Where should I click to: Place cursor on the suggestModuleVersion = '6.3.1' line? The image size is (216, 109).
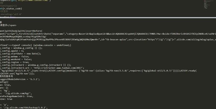tap(20, 79)
